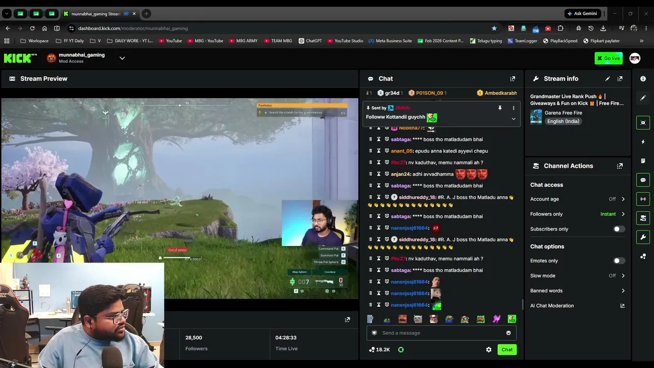Screen dimensions: 654x368
Task: Open the channel switcher dropdown beside munnabhai_gaming
Action: 122,58
